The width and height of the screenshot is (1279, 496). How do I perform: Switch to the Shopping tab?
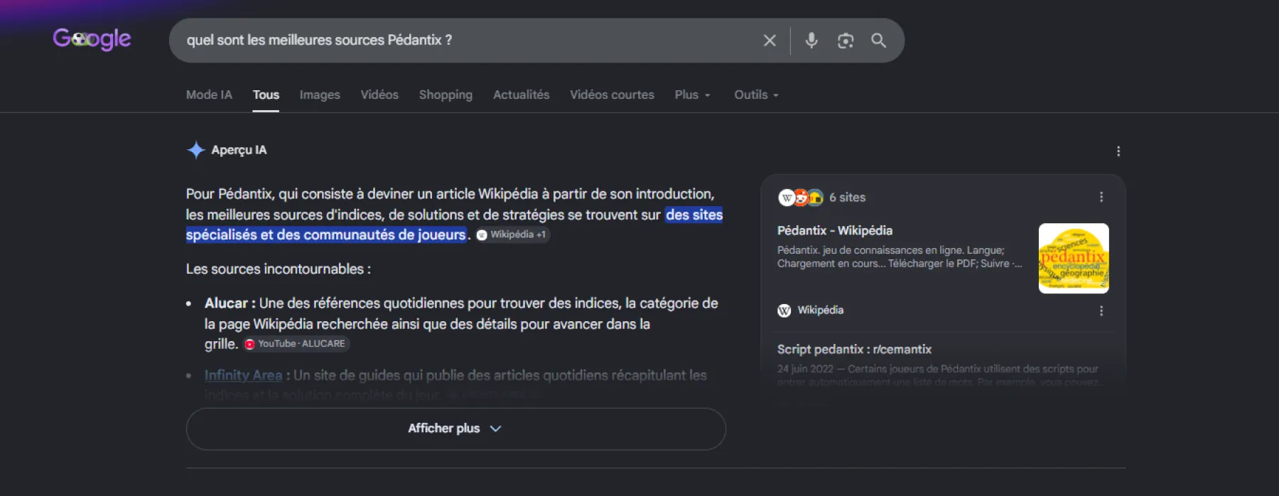(x=446, y=95)
